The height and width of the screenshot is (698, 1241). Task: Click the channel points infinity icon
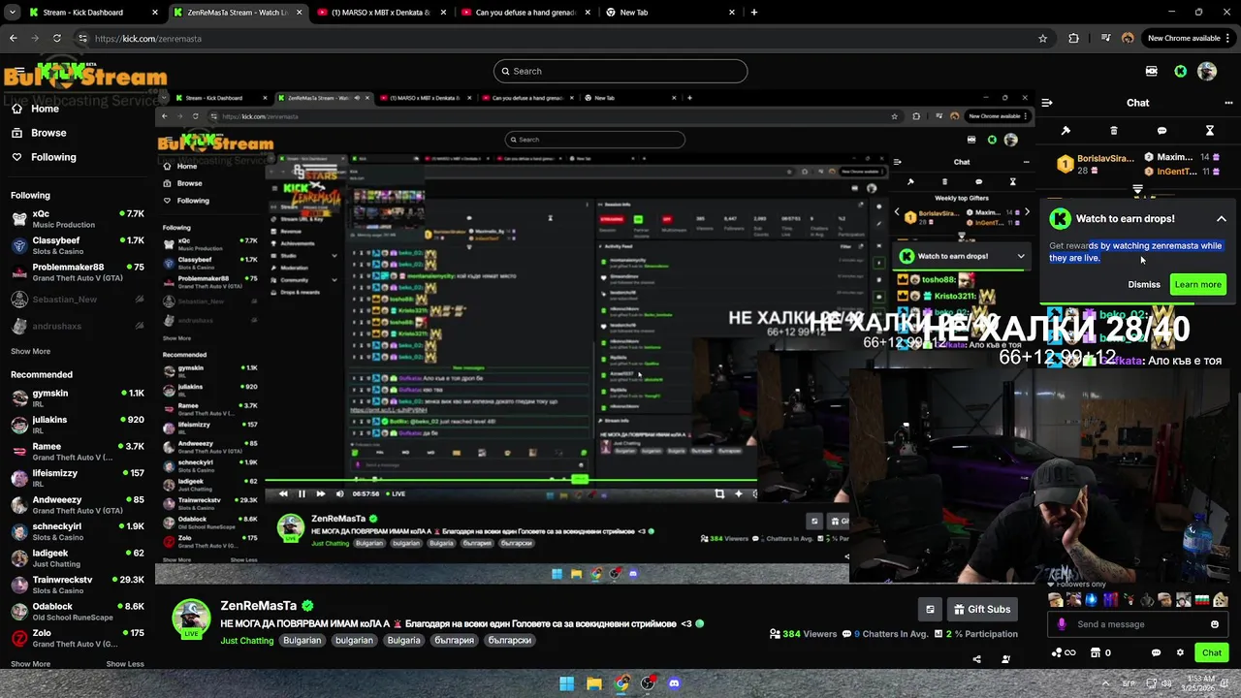[x=1064, y=652]
